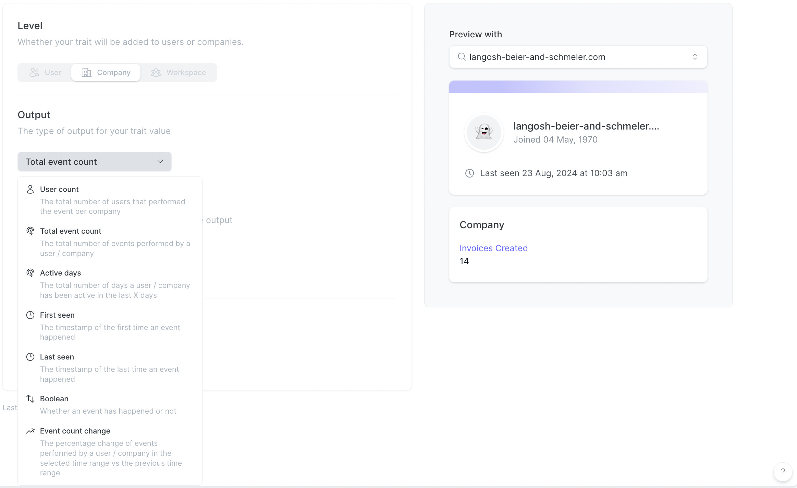Expand the Preview with company selector arrows
Screen dimensions: 797x488
pyautogui.click(x=695, y=57)
